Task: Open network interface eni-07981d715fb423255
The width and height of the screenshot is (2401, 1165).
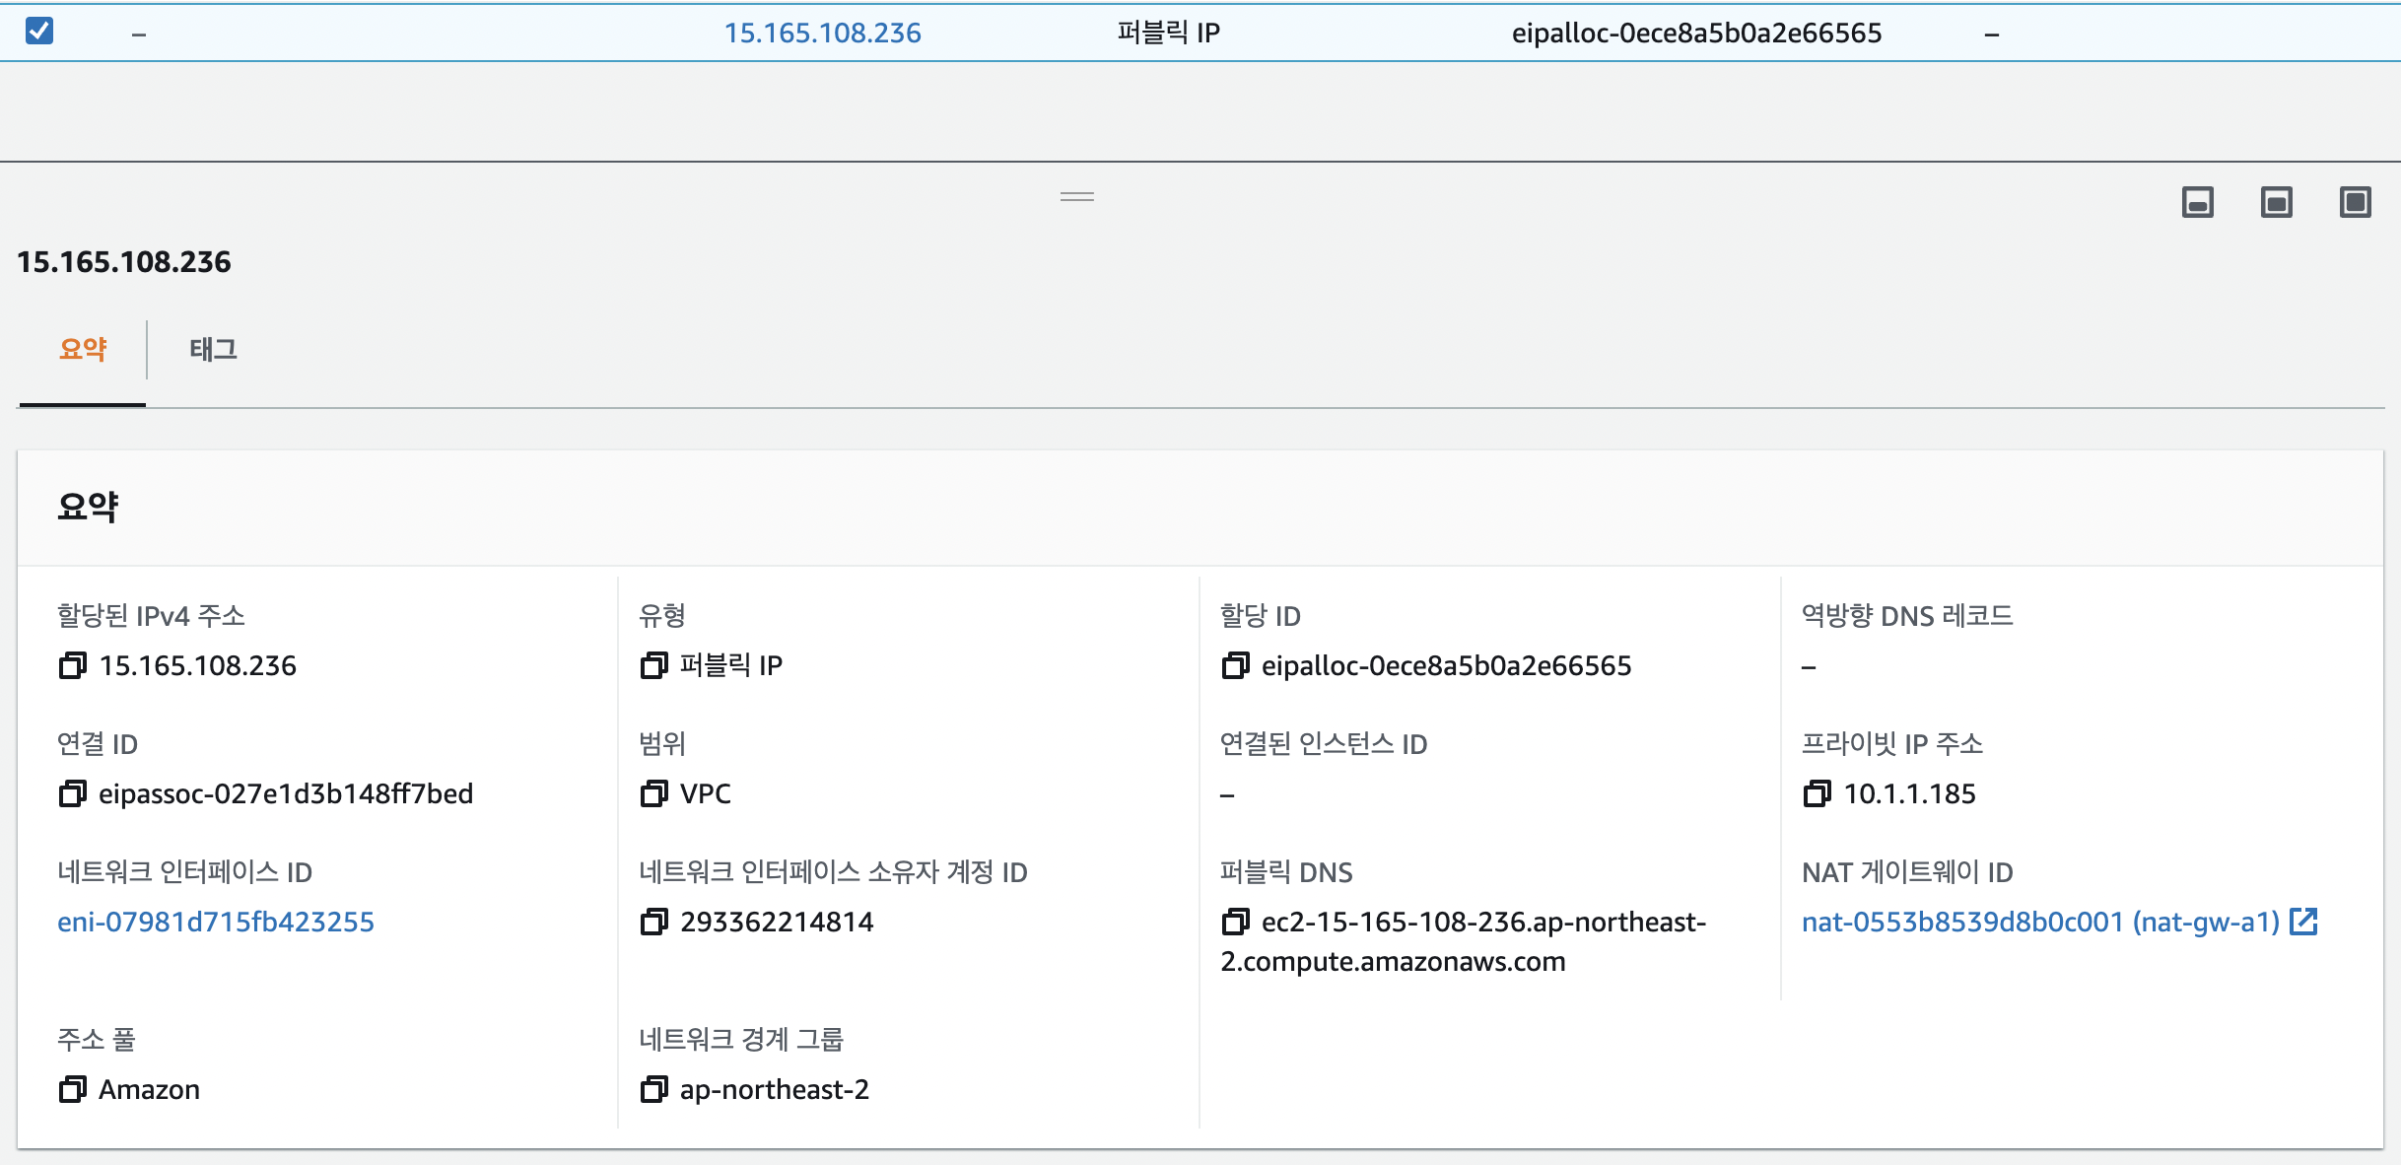Action: point(216,923)
